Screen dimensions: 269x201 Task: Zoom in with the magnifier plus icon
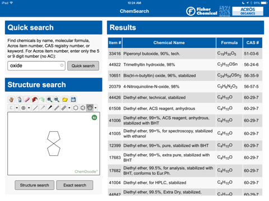tap(49, 99)
